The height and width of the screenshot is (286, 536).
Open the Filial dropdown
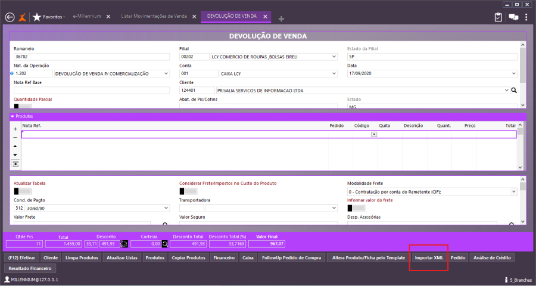coord(334,57)
